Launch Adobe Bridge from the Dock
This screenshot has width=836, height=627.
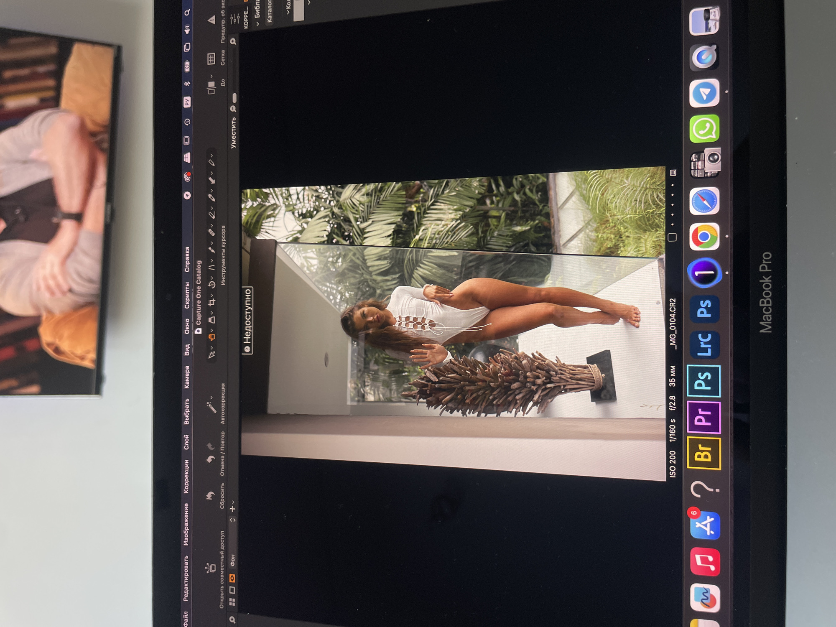click(x=705, y=454)
